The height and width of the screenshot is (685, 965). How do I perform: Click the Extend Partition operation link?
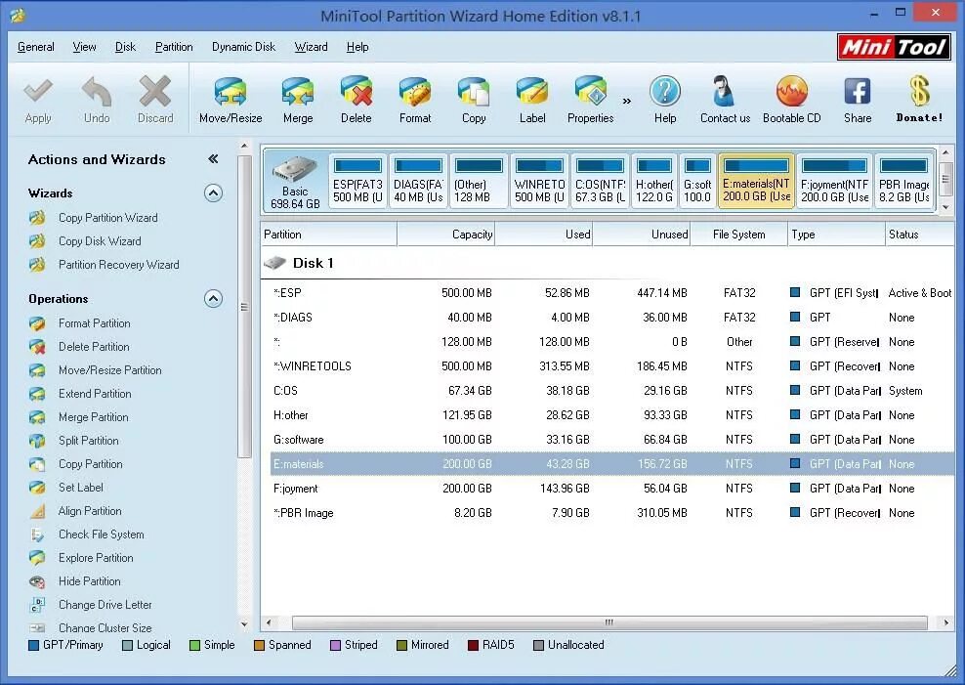(95, 393)
